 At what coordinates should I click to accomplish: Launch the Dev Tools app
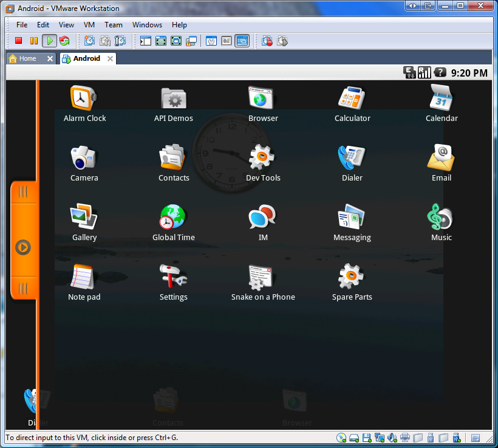[262, 162]
